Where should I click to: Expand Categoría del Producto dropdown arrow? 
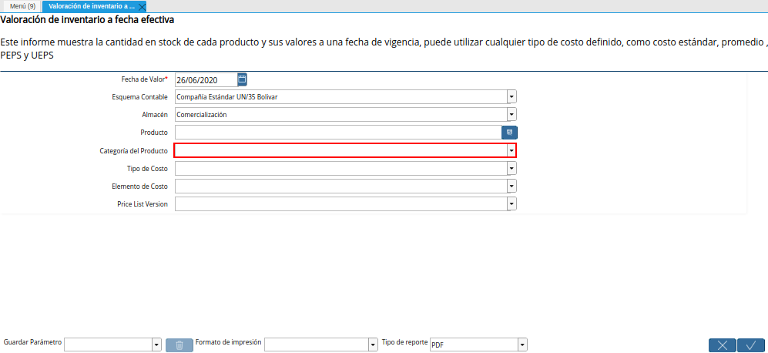pos(511,151)
